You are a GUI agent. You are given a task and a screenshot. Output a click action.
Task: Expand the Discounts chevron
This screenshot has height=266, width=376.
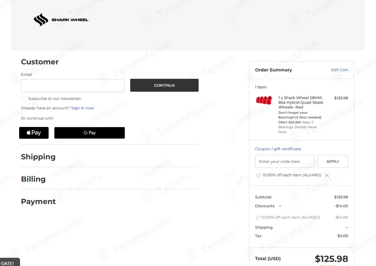[x=280, y=206]
